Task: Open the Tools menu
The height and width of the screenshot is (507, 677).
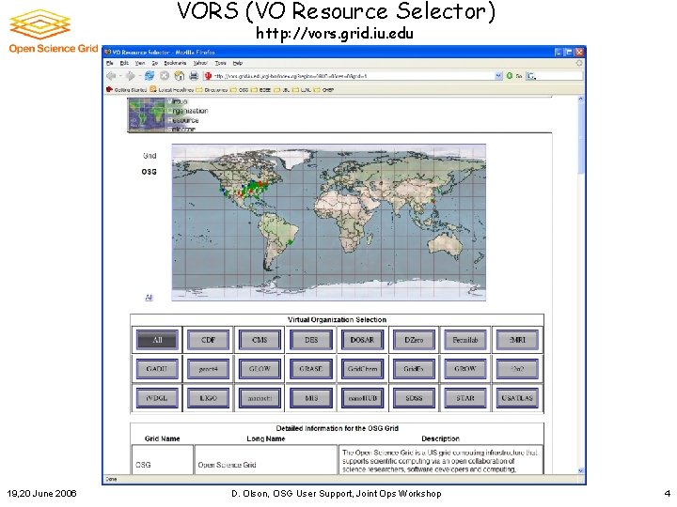Action: click(x=221, y=63)
